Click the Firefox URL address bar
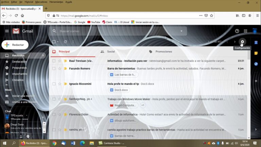 pos(129,16)
